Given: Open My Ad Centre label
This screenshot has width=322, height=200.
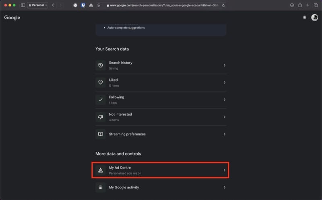Looking at the screenshot, I should 120,167.
